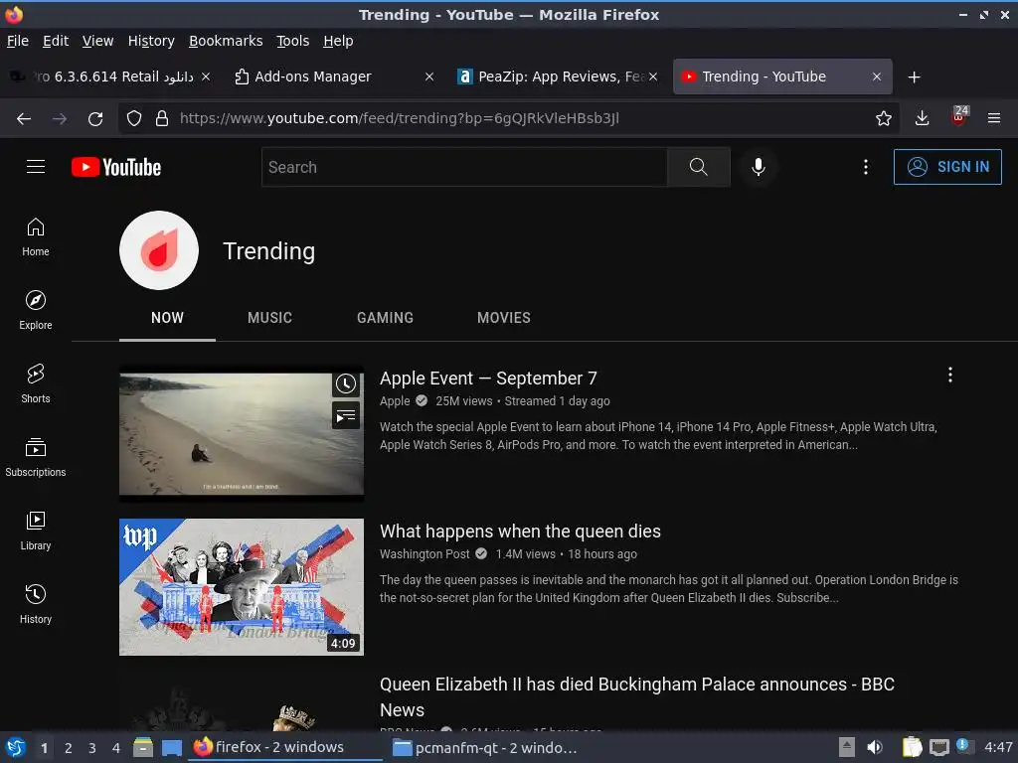Click Watch later clock on Apple Event thumbnail
The image size is (1018, 763).
345,384
